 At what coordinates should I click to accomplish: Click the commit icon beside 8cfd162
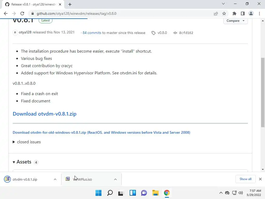(175, 33)
